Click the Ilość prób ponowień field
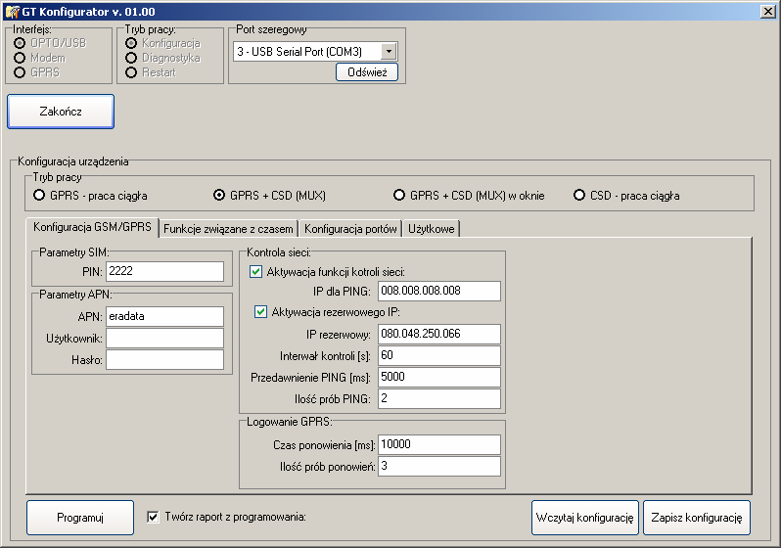Viewport: 781px width, 548px height. pos(439,467)
